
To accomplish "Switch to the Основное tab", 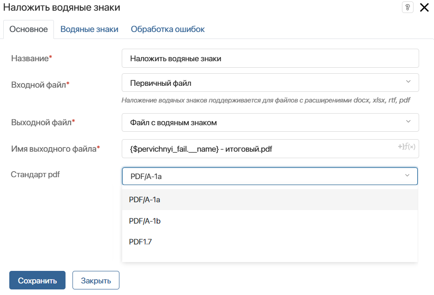I will (28, 29).
